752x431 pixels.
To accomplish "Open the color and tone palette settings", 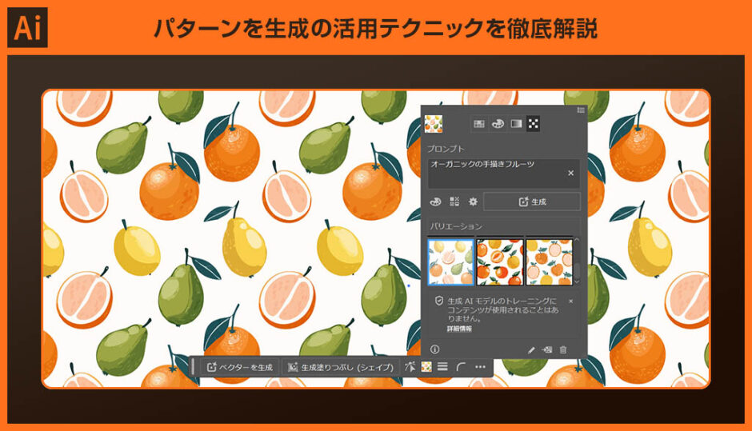I will (x=436, y=202).
